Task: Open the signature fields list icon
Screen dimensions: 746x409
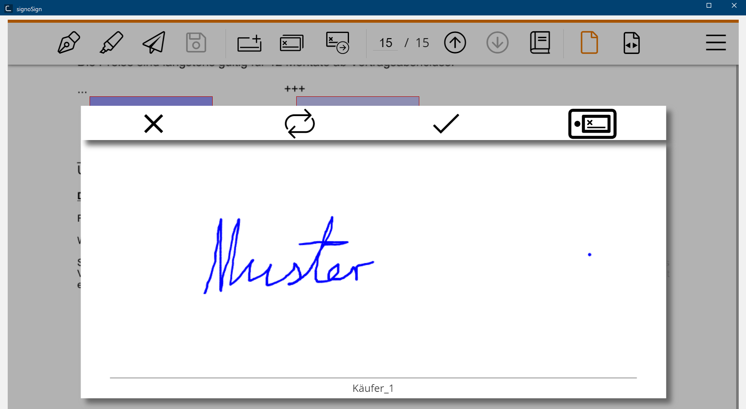Action: pos(292,43)
